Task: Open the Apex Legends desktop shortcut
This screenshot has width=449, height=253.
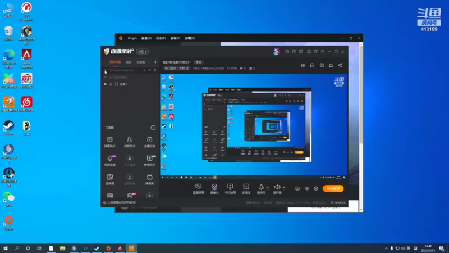Action: (x=26, y=58)
